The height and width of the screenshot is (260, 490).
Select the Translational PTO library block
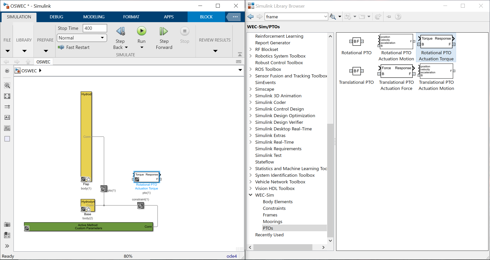pyautogui.click(x=356, y=71)
